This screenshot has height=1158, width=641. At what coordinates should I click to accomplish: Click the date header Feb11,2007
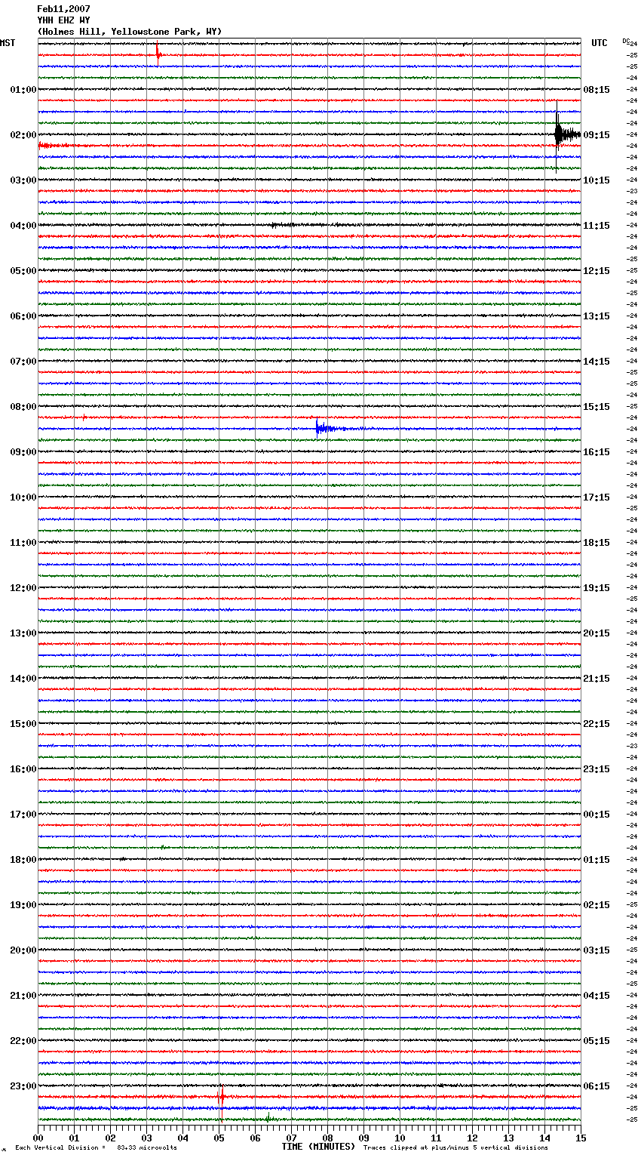(63, 9)
